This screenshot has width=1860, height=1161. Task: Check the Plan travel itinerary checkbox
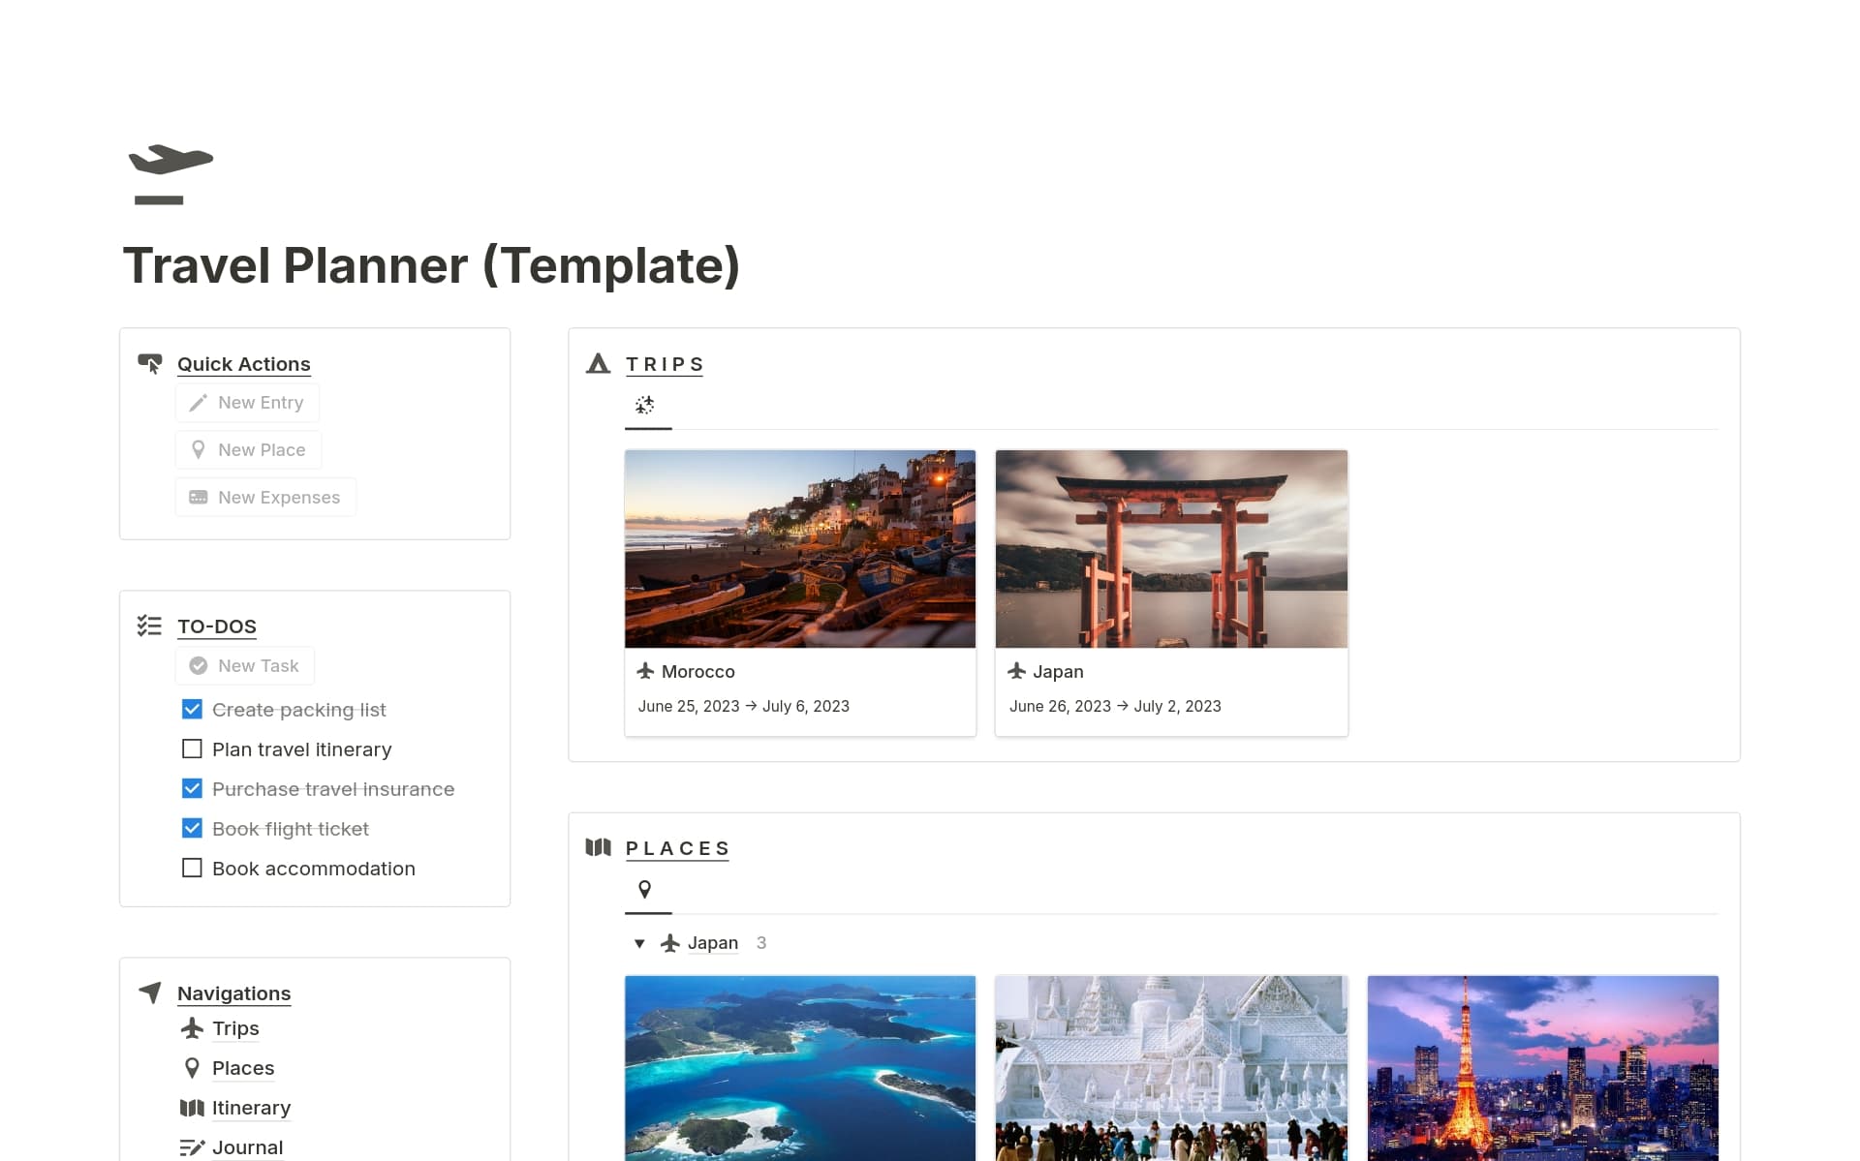[x=191, y=749]
